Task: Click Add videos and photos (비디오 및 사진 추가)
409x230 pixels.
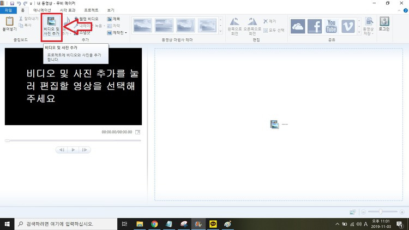Action: point(51,26)
